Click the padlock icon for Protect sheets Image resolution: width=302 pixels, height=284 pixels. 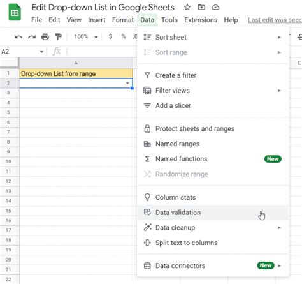pos(147,129)
